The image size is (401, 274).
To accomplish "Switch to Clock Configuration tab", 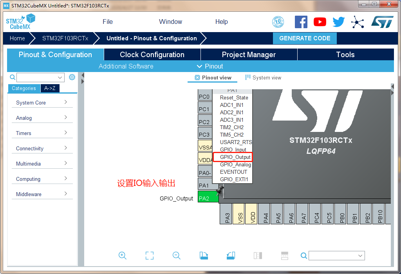I will [152, 54].
